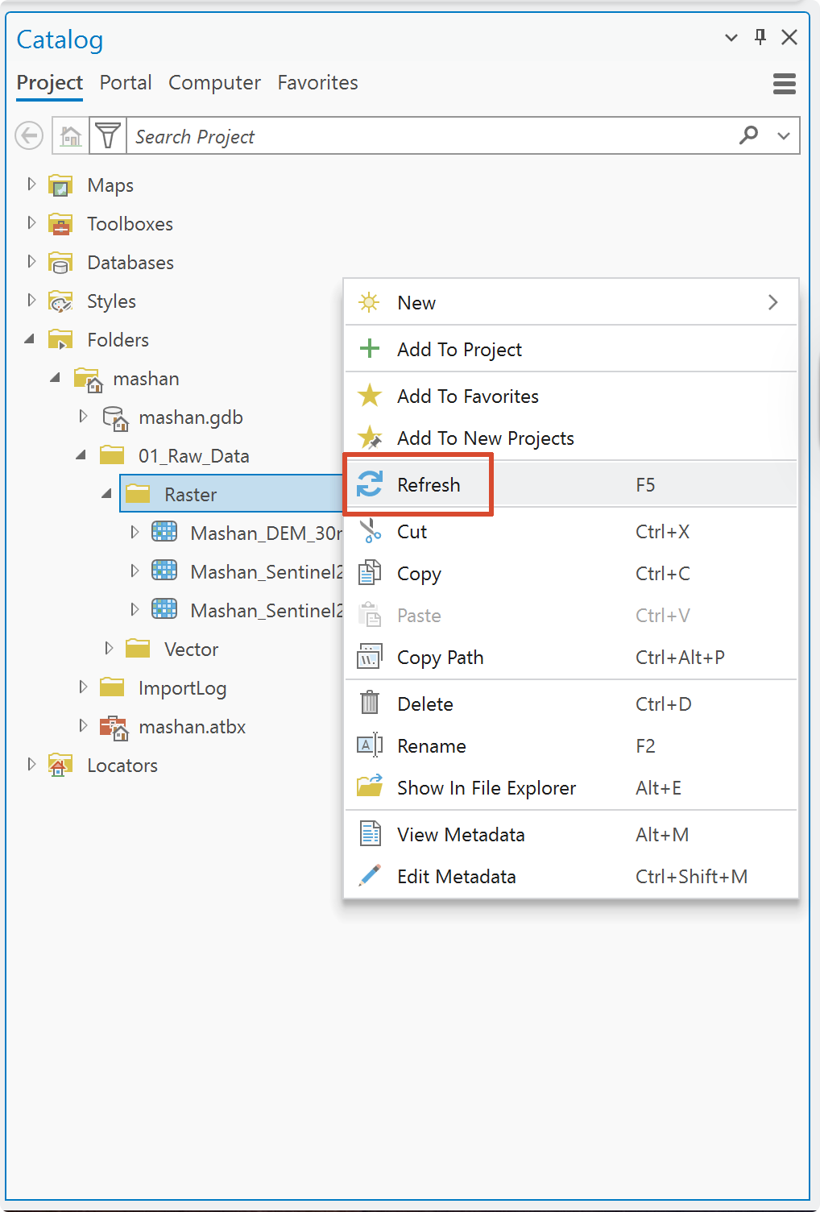
Task: Open the filter funnel icon
Action: click(107, 135)
